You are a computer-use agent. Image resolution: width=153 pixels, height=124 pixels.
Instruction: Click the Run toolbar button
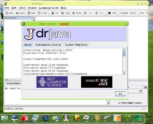click(142, 13)
